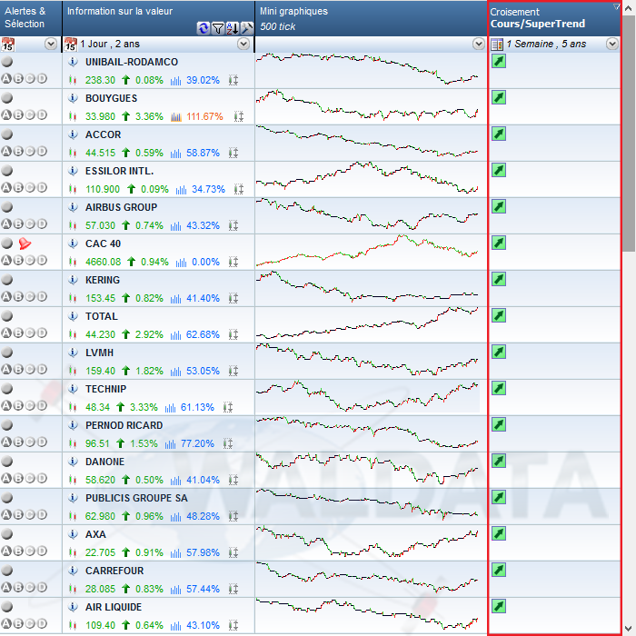Click the Croisement Cours/SuperTrend header
Viewport: 636px width, 636px height.
554,18
